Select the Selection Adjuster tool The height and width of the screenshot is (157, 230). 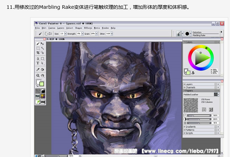(x=42, y=53)
